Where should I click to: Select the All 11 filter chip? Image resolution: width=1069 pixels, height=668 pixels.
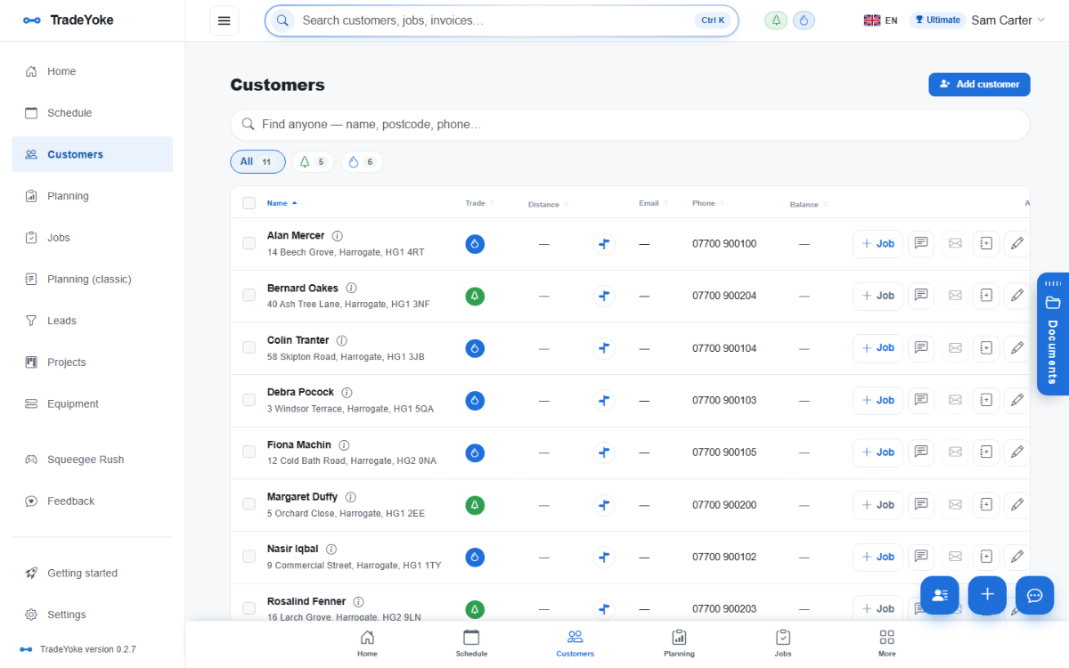(257, 161)
